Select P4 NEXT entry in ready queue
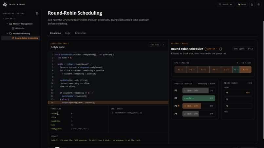Viewport: 264px width, 148px height. click(x=238, y=92)
